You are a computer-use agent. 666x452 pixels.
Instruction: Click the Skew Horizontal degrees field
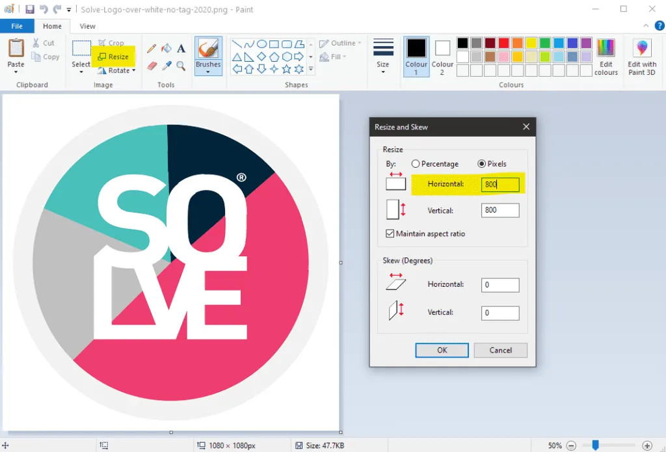point(500,285)
